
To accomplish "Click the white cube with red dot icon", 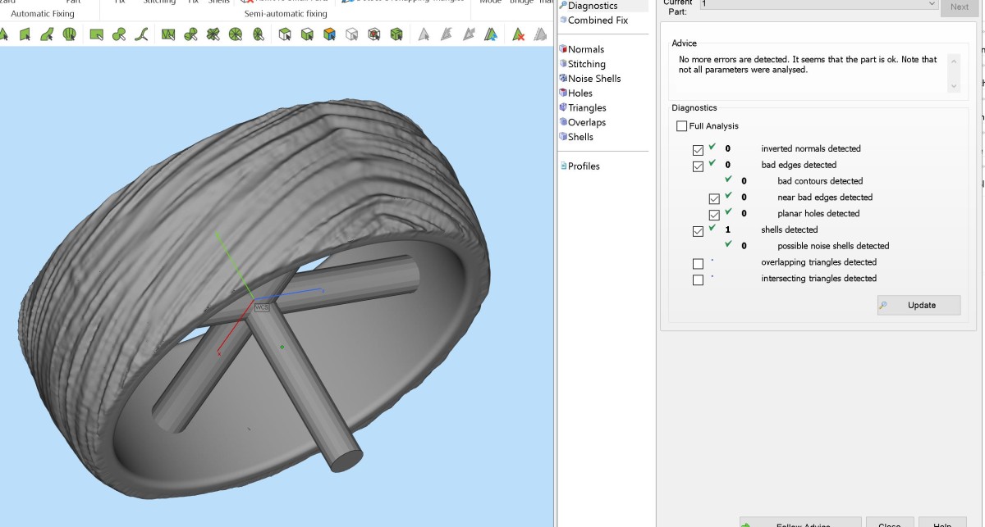I will coord(374,34).
